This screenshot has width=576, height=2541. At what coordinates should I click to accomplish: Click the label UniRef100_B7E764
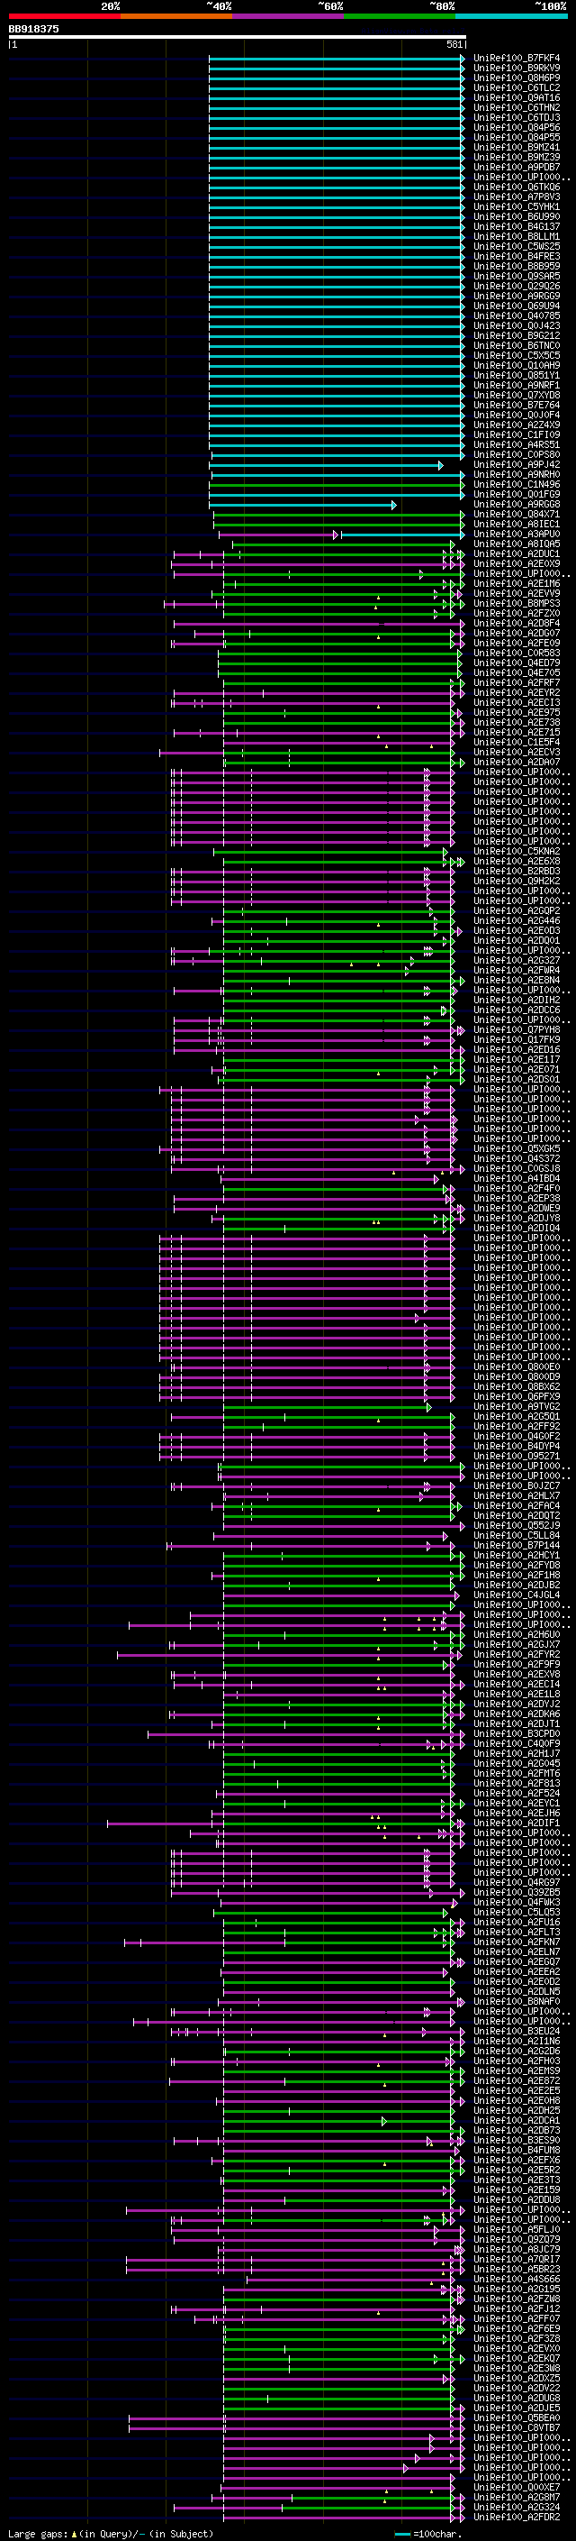517,406
